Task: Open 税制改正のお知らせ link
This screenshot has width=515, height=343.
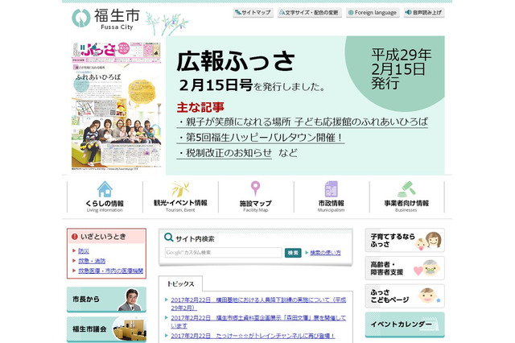Action: click(225, 153)
